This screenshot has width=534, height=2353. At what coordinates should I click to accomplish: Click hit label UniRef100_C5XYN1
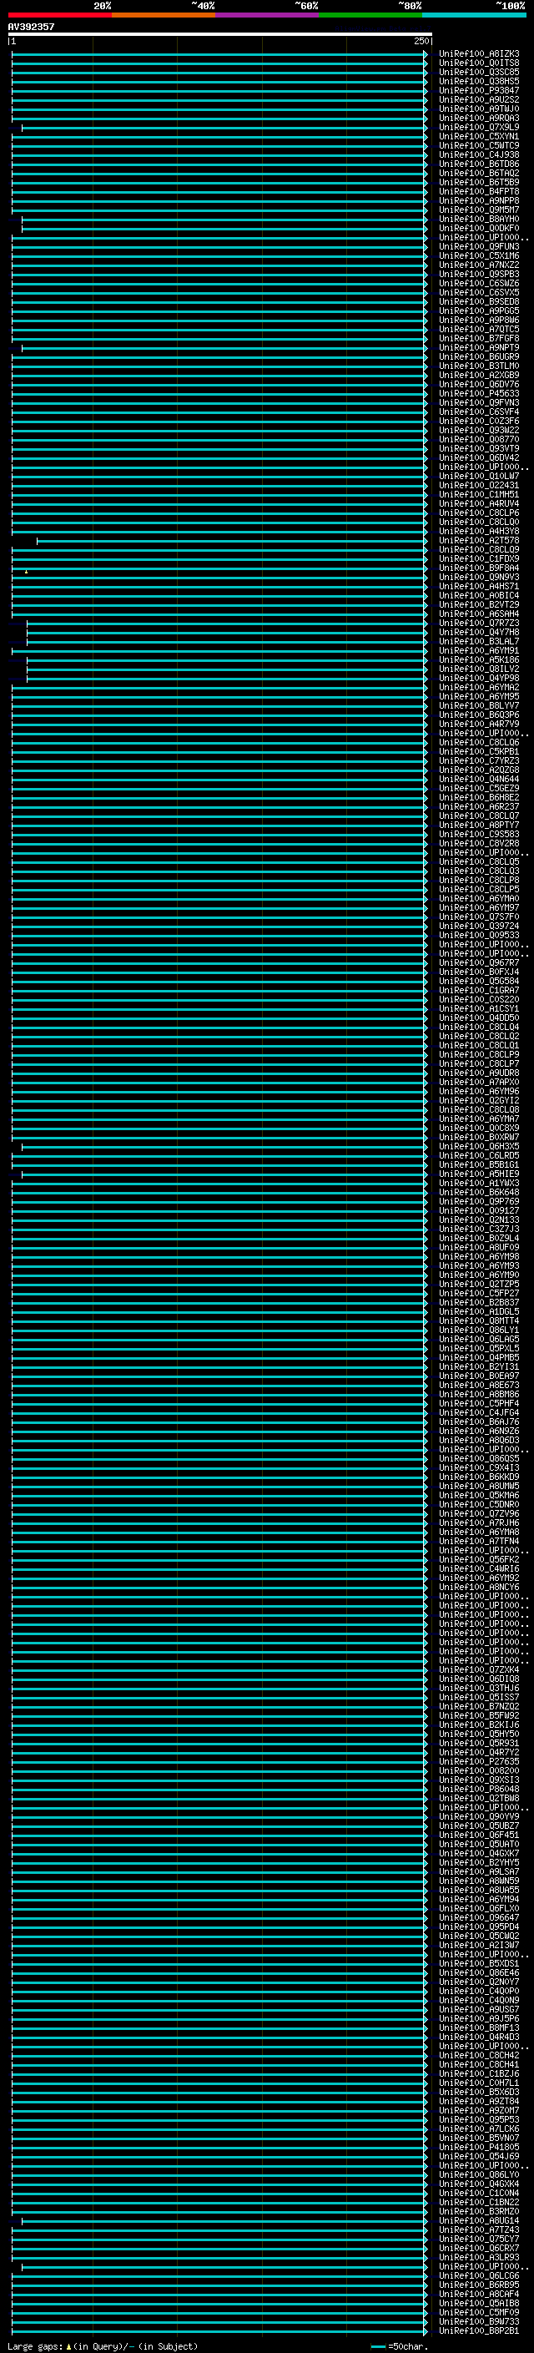[479, 136]
